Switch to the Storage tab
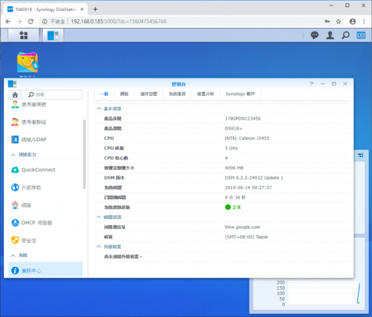 tap(148, 94)
